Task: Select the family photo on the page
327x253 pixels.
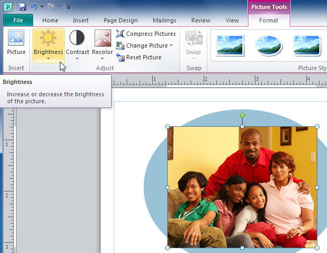Action: coord(242,187)
